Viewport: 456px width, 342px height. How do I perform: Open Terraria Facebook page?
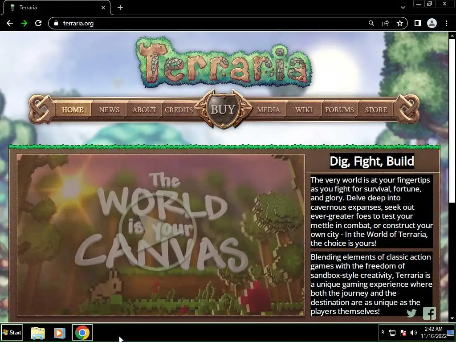[429, 313]
